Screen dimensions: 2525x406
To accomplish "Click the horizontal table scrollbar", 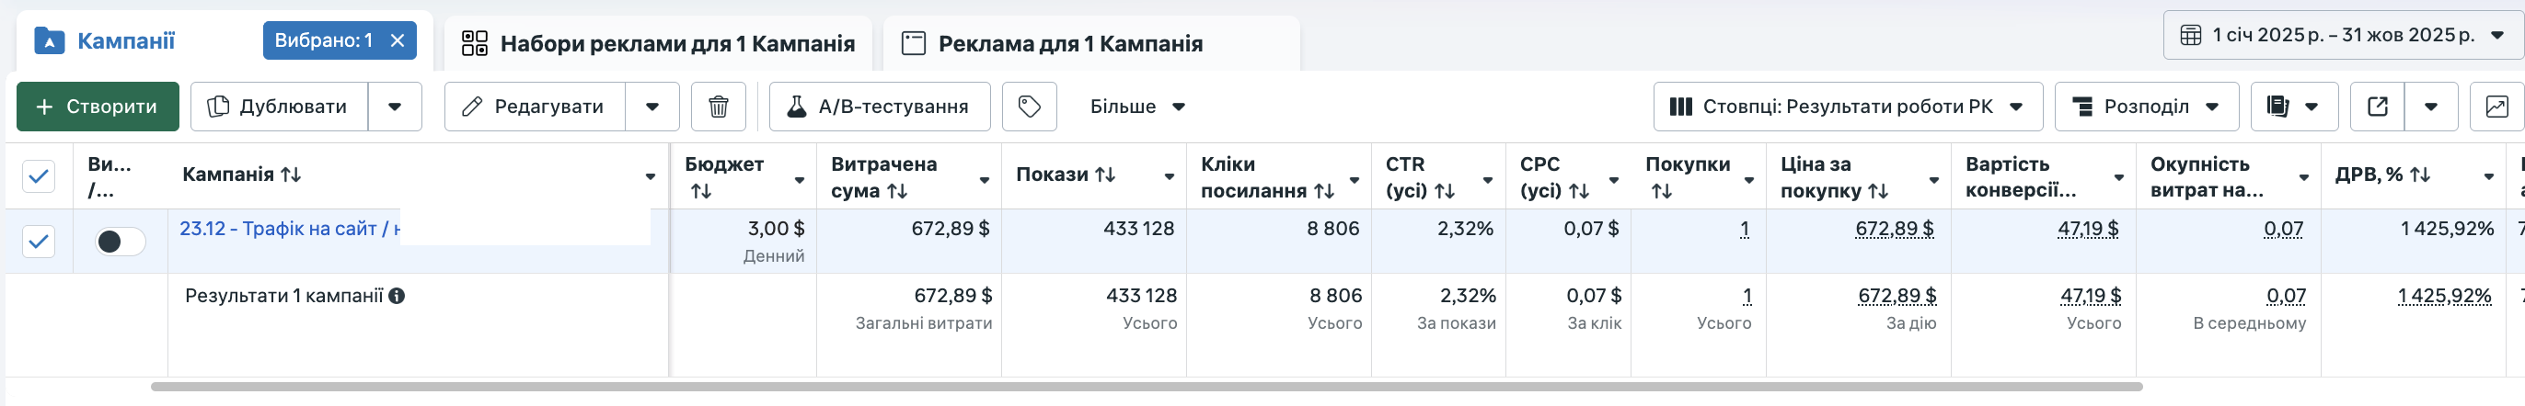I will tap(1145, 388).
